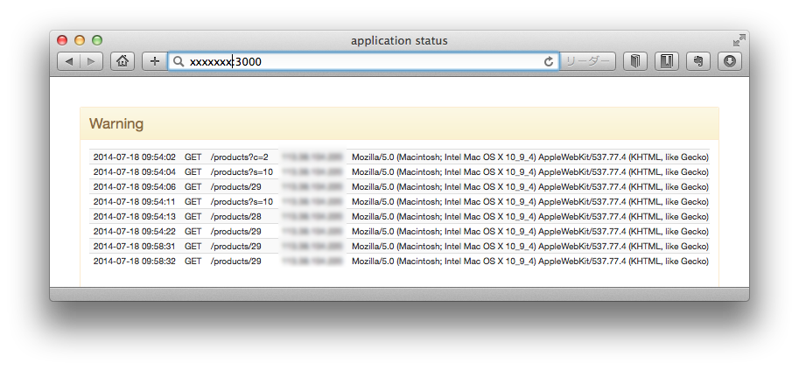
Task: Click the リーダー reader button
Action: pos(587,61)
